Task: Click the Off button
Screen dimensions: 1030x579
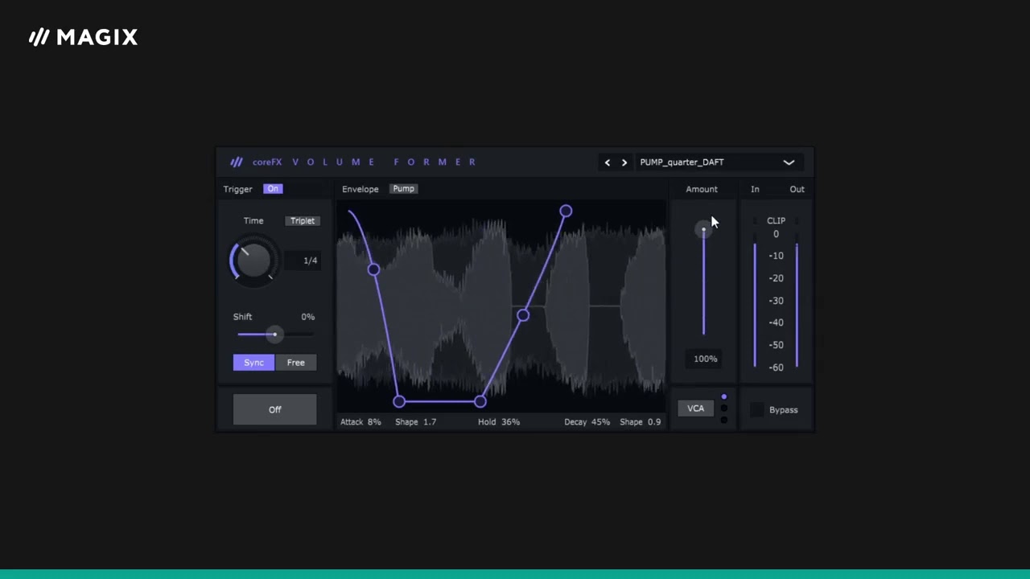Action: [274, 409]
